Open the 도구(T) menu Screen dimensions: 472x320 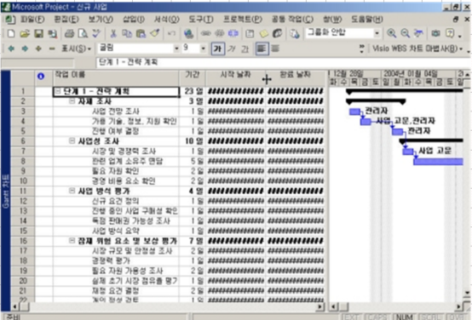pos(201,20)
